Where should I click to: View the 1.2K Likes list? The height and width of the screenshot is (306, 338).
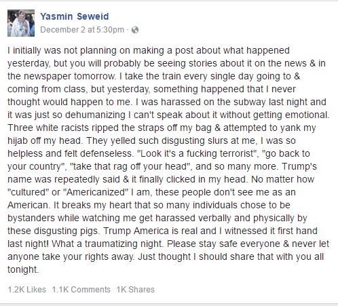click(27, 290)
